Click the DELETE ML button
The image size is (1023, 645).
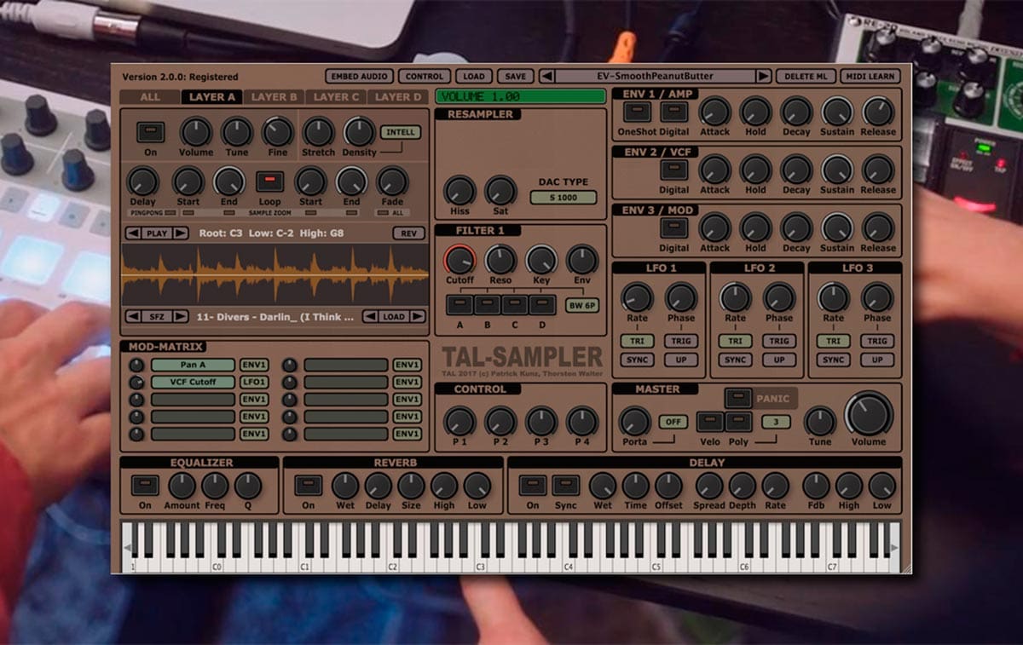point(806,77)
